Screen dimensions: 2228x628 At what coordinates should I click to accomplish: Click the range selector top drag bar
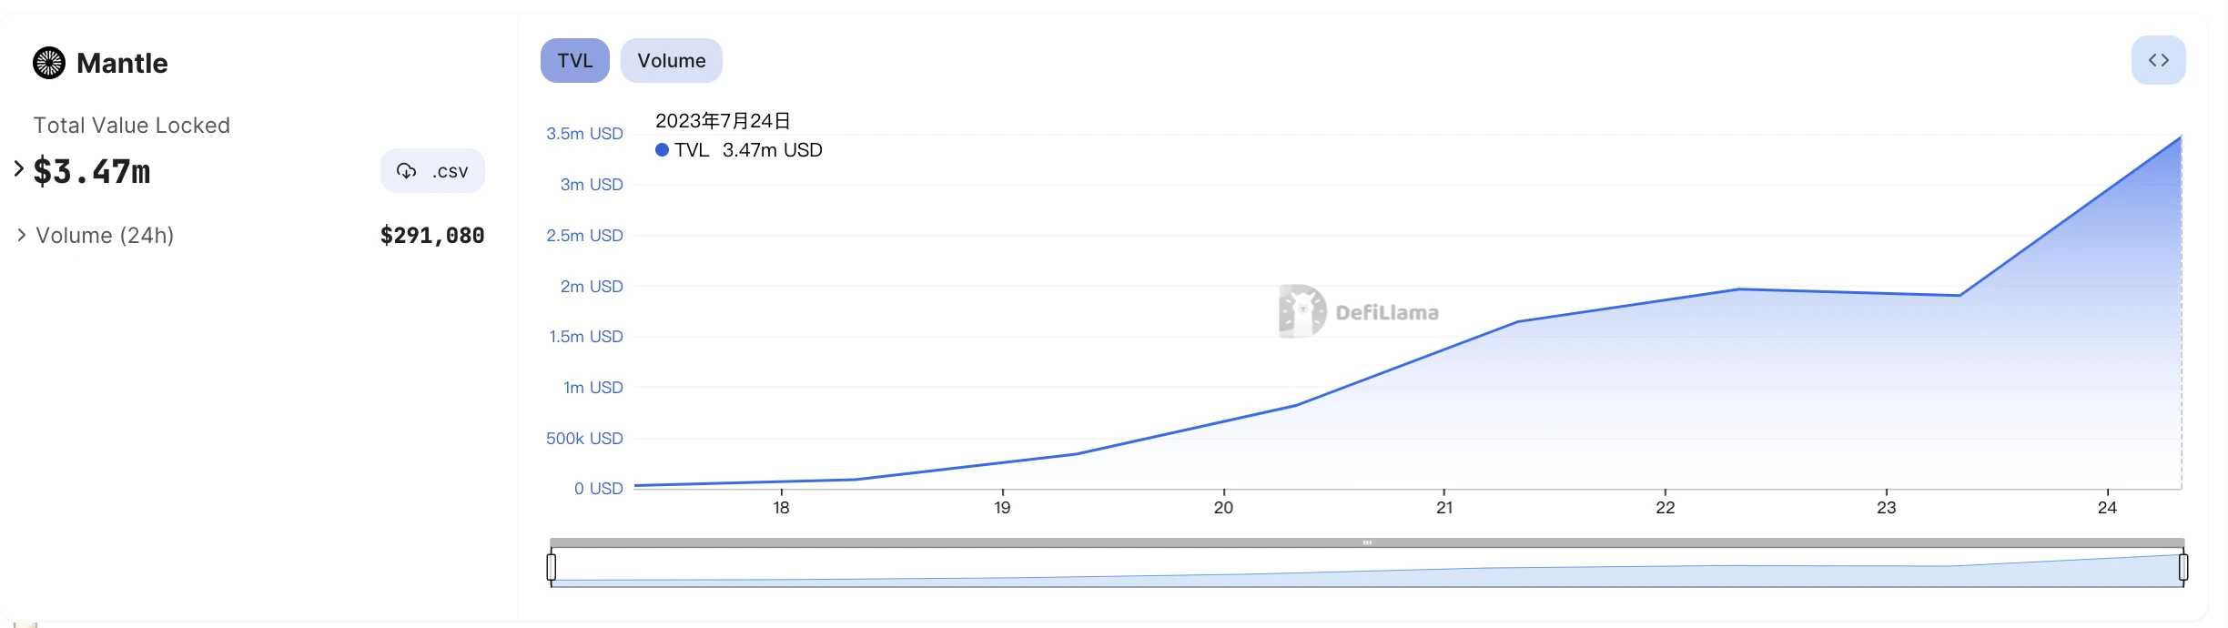point(1366,542)
